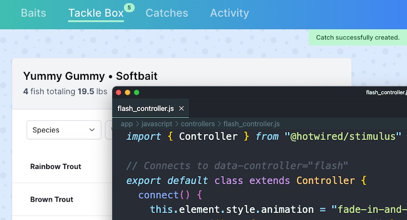Close the flash_controller.js editor tab

coord(181,109)
